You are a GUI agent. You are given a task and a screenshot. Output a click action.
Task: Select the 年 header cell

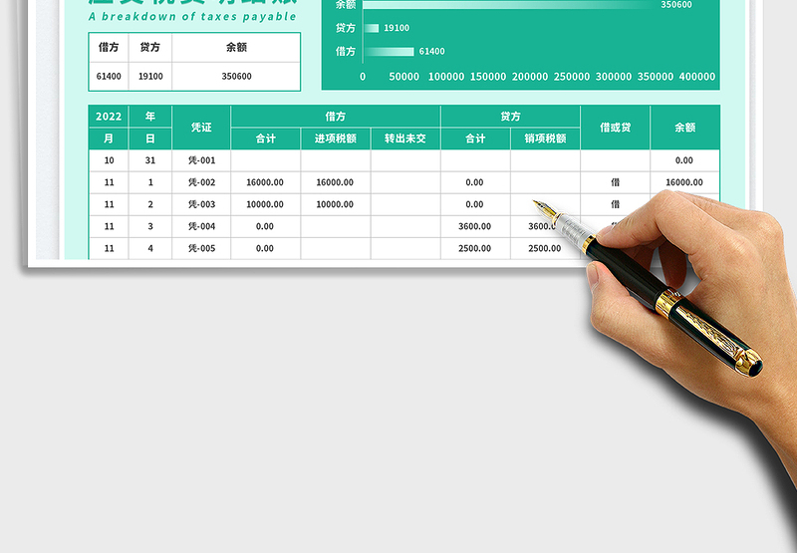pyautogui.click(x=150, y=117)
